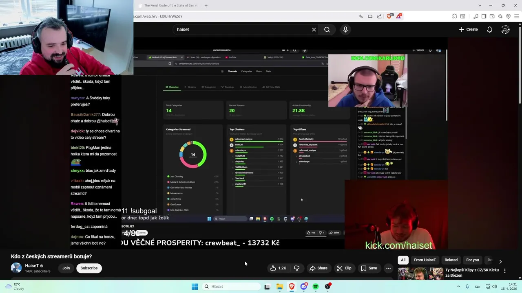
Task: Open the tab list dropdown chevron
Action: (x=480, y=5)
